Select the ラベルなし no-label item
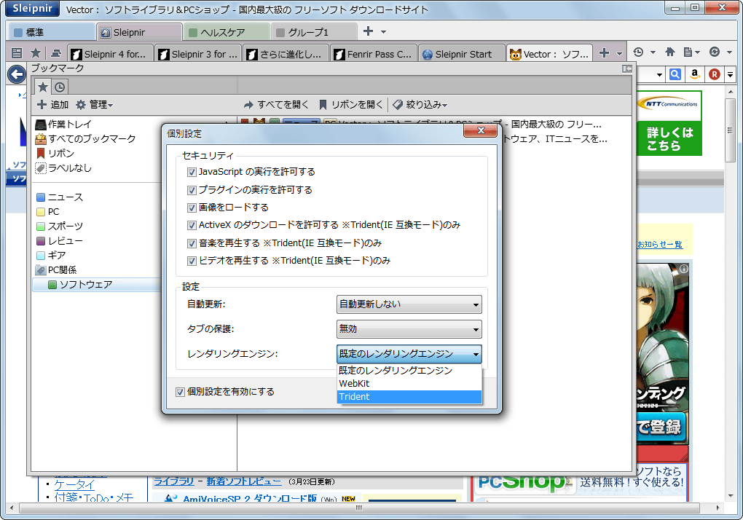The image size is (743, 520). [63, 168]
